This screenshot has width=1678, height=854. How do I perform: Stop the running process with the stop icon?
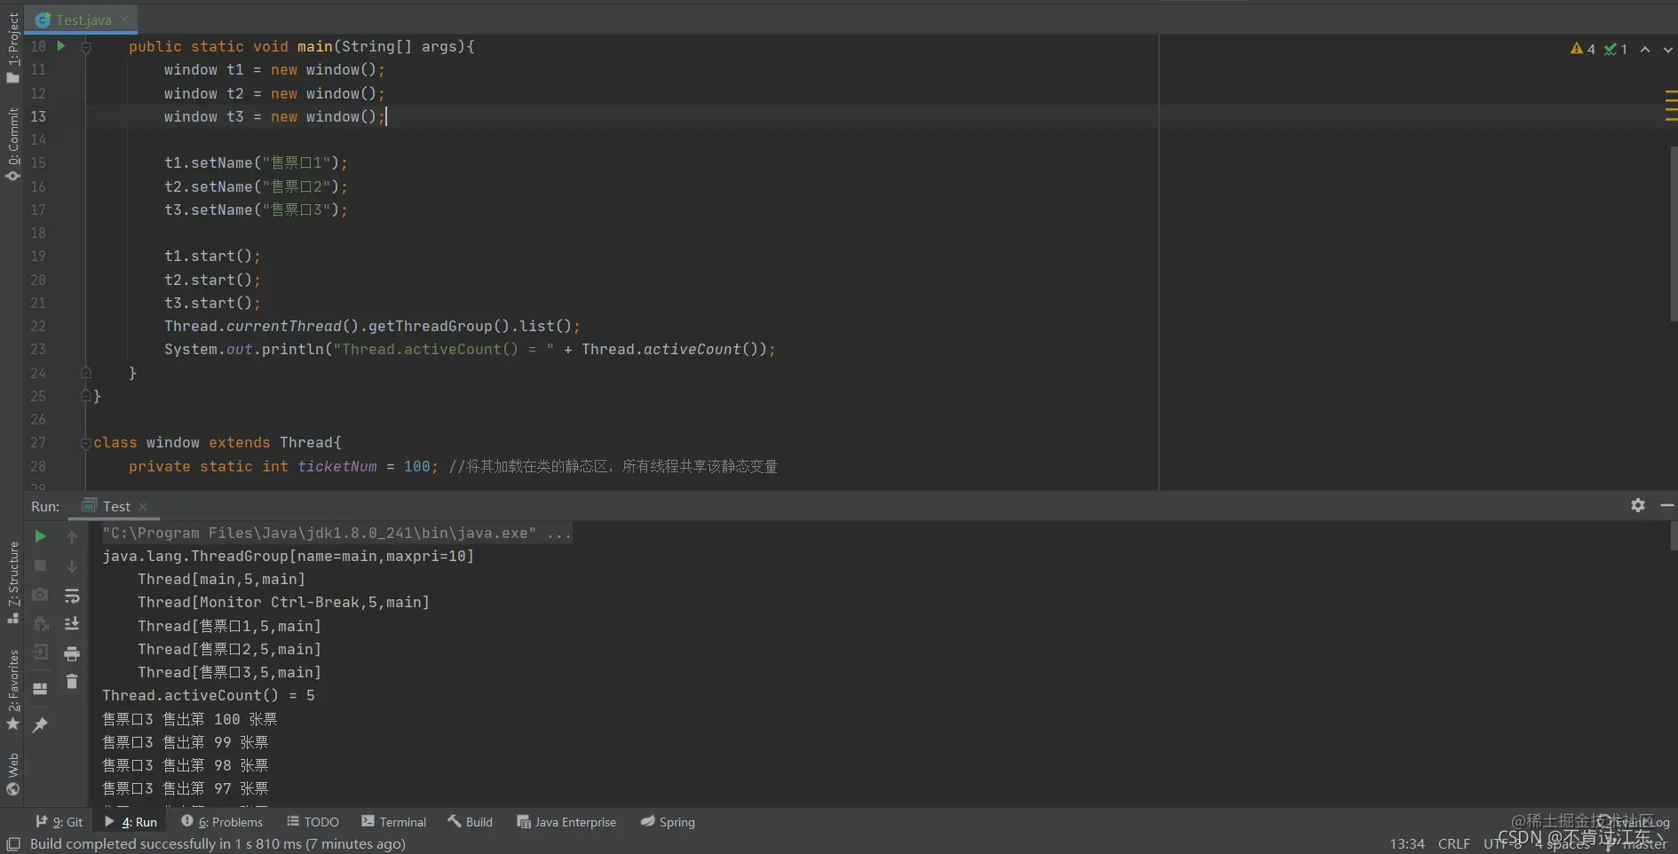pyautogui.click(x=40, y=565)
